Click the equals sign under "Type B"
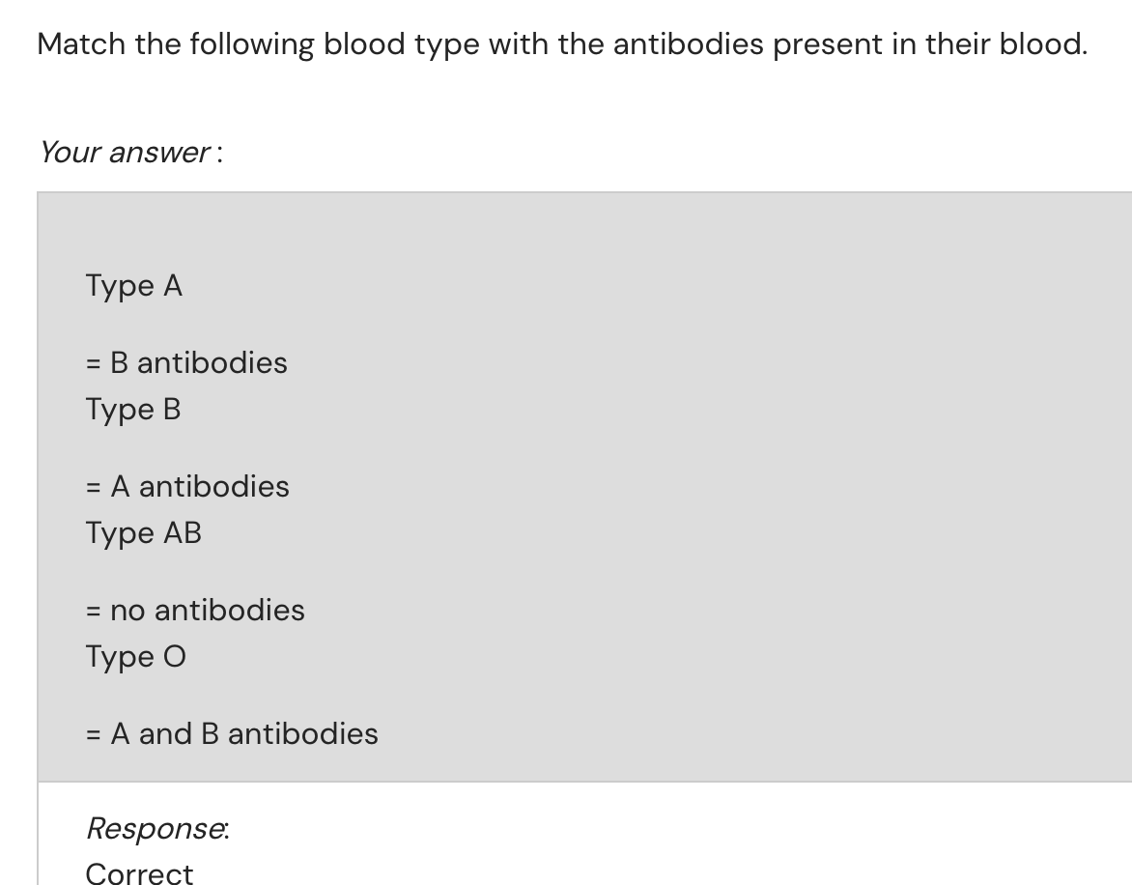The width and height of the screenshot is (1132, 885). (x=94, y=486)
